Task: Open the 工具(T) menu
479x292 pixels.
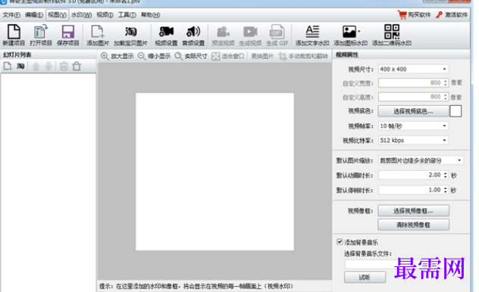Action: (127, 14)
